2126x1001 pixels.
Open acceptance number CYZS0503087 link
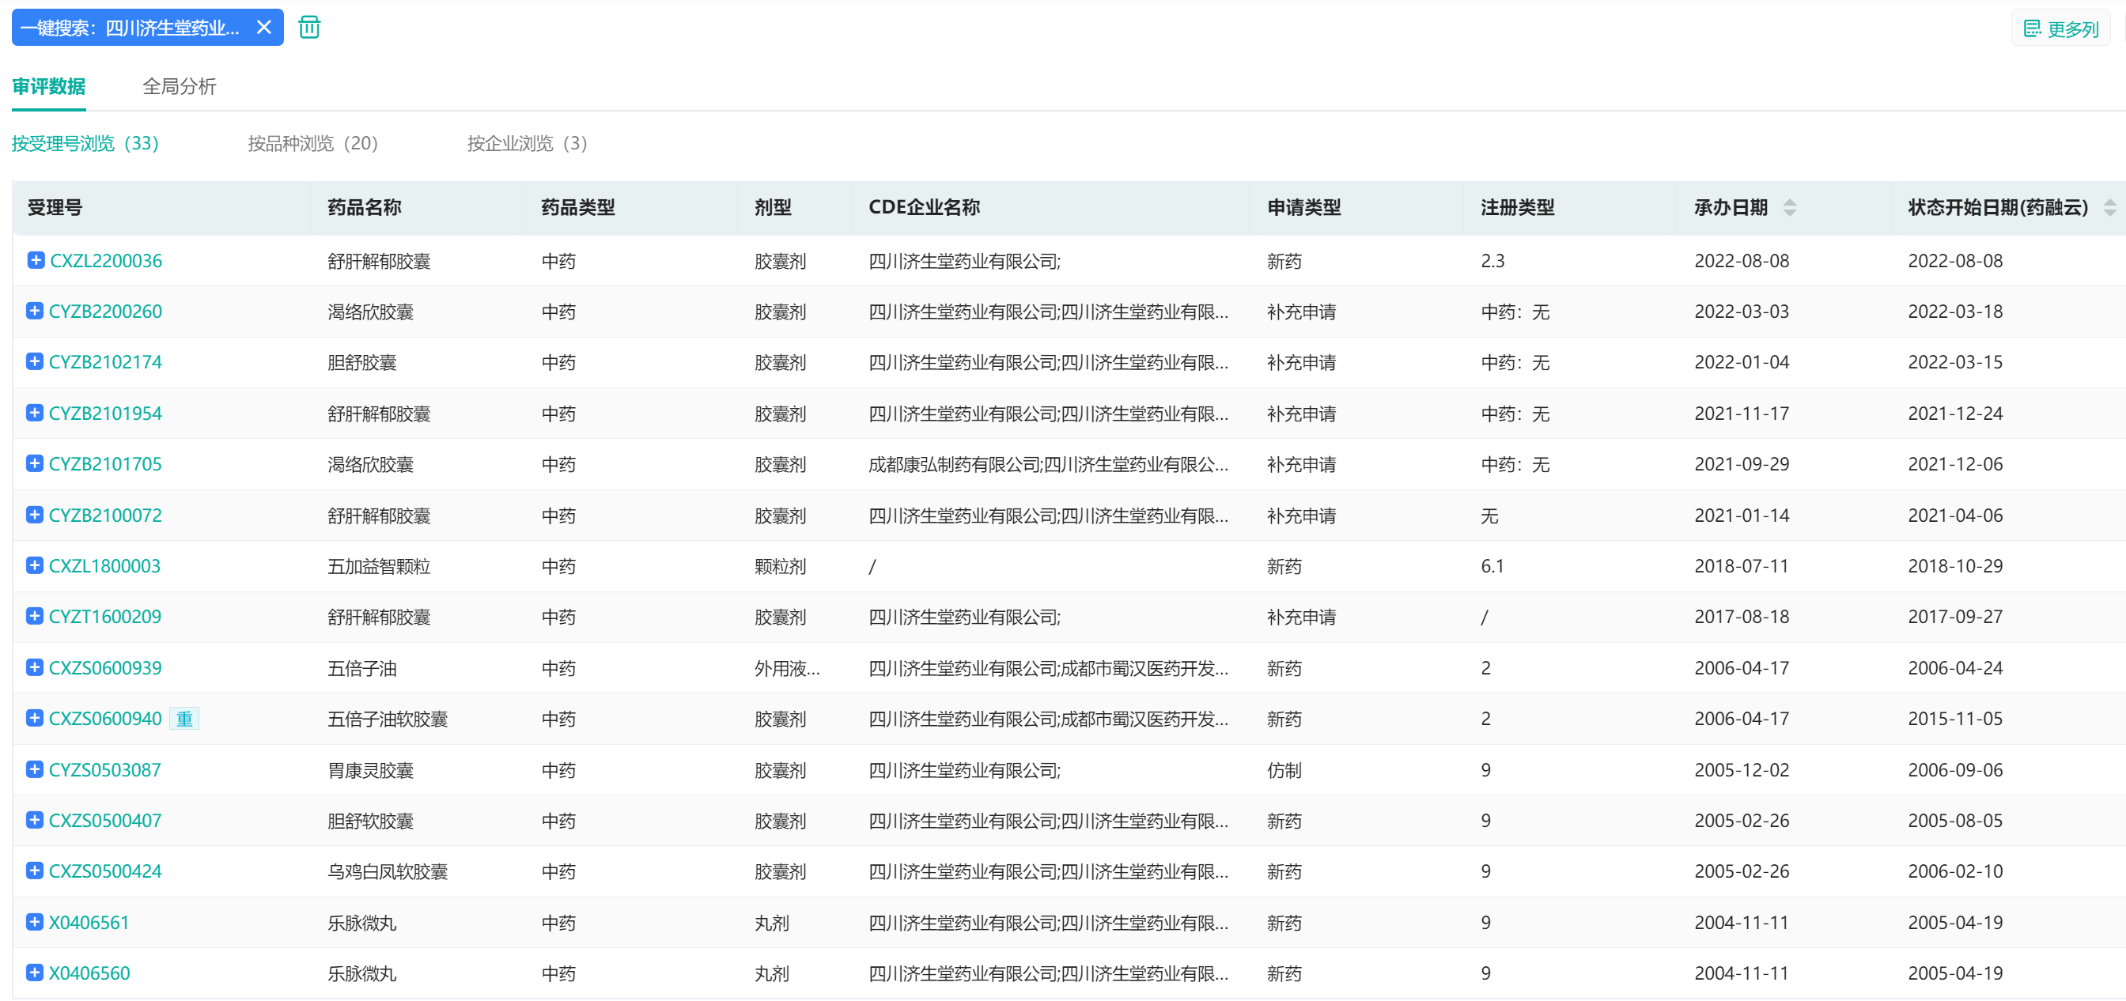tap(105, 770)
